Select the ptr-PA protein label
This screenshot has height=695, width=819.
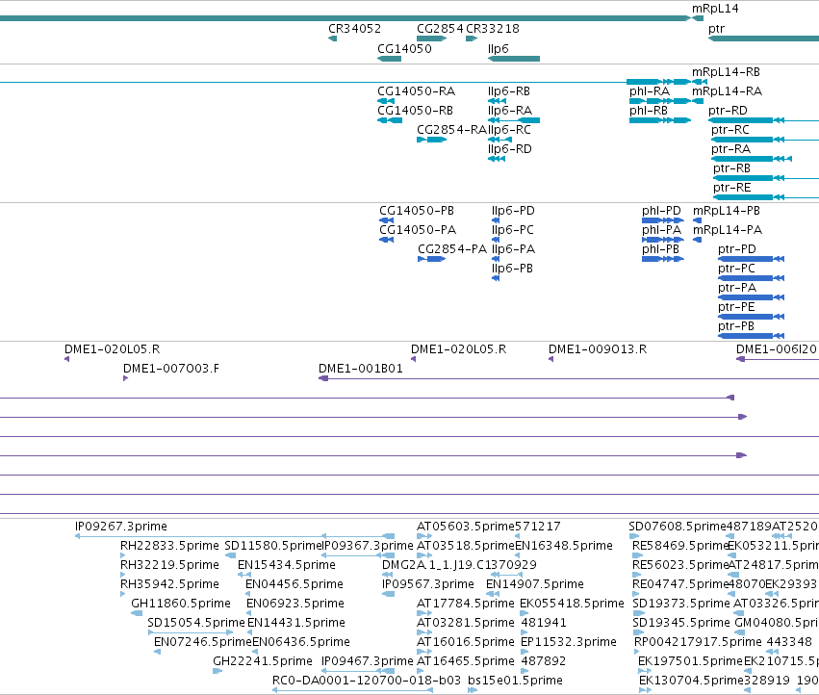(737, 289)
